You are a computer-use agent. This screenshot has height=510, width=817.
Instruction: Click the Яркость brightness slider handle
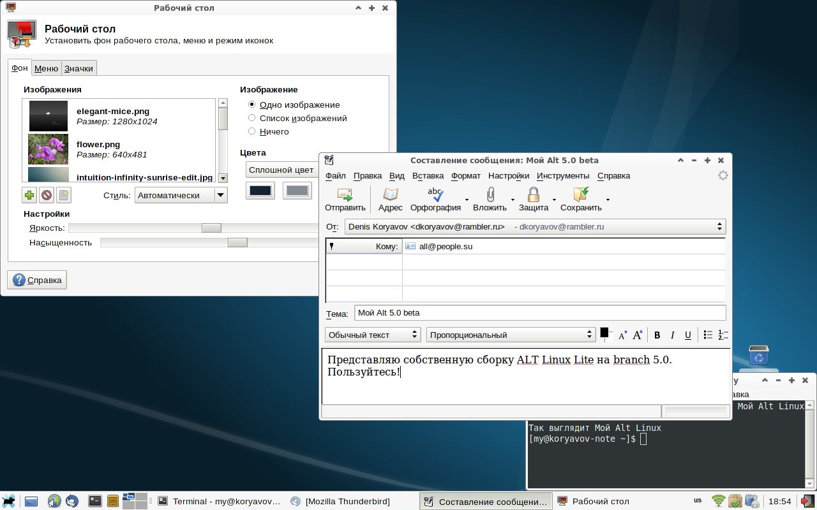[211, 228]
